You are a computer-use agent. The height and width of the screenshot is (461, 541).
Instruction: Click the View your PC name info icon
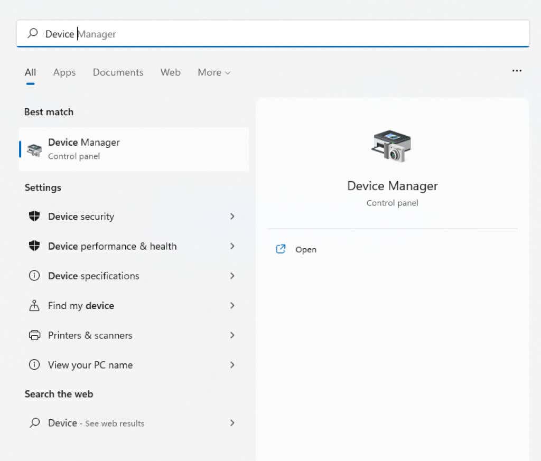coord(34,364)
